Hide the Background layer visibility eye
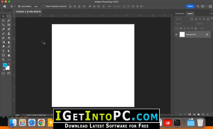 coord(176,34)
